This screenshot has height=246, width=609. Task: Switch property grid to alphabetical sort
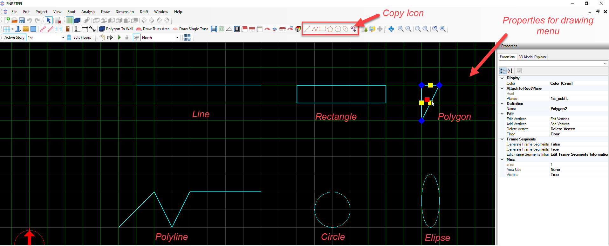pos(510,71)
